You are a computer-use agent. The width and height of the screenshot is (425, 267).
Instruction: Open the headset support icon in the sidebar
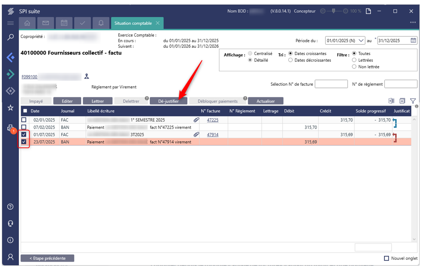click(x=10, y=223)
